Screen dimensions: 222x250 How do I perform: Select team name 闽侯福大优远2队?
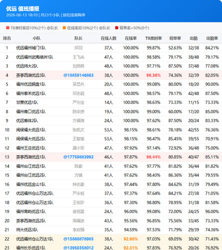[31, 139]
